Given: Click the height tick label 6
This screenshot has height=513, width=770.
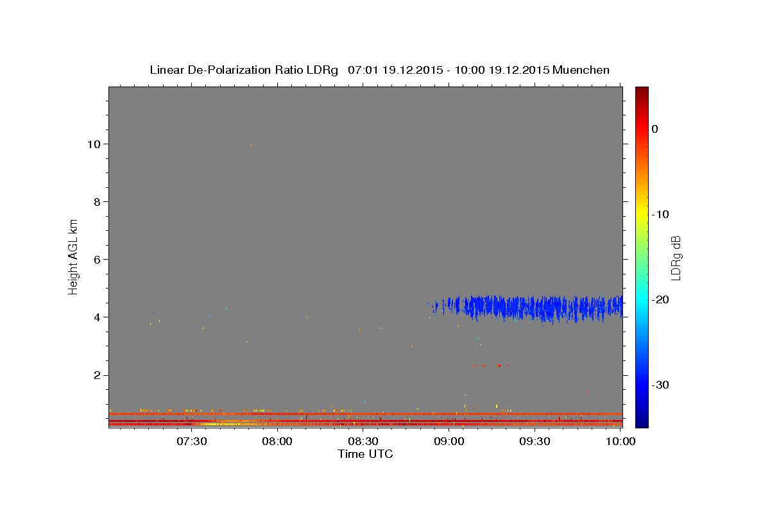Looking at the screenshot, I should [96, 260].
